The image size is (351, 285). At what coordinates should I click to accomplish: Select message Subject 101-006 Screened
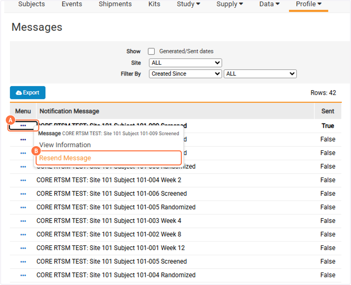(111, 194)
